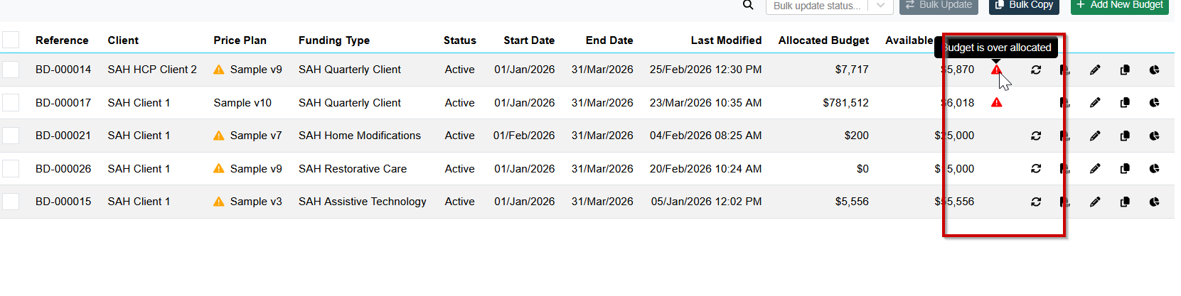The image size is (1181, 296).
Task: Tick the select-all header checkbox
Action: tap(11, 40)
